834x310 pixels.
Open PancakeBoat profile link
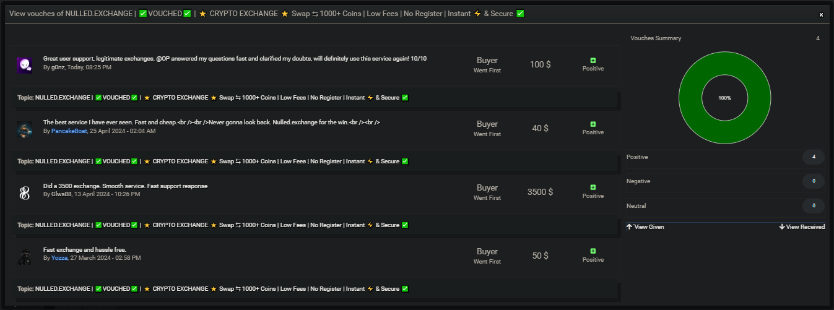coord(69,131)
